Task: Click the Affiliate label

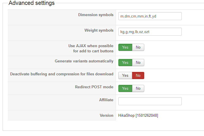Action: (x=106, y=100)
